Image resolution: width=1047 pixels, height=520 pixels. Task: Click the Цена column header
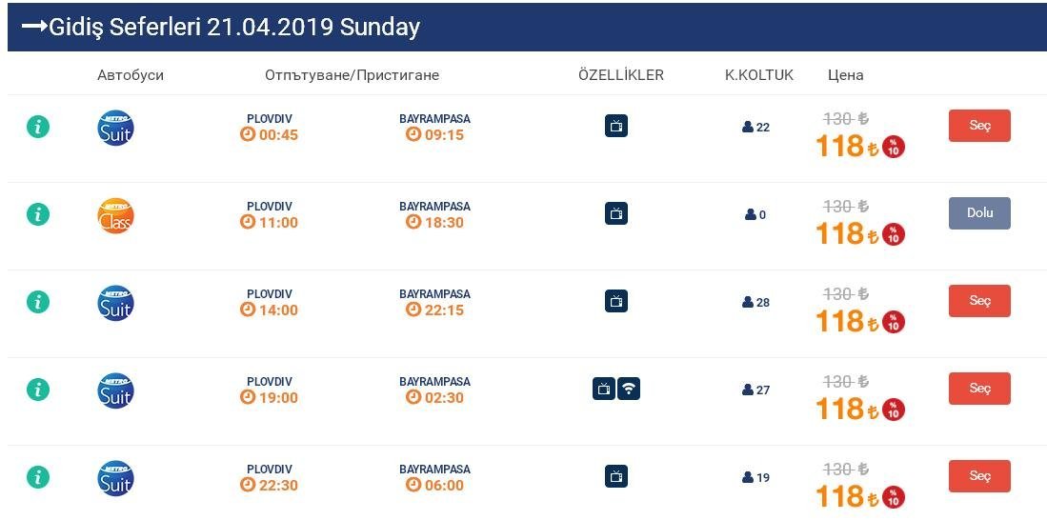pos(845,75)
